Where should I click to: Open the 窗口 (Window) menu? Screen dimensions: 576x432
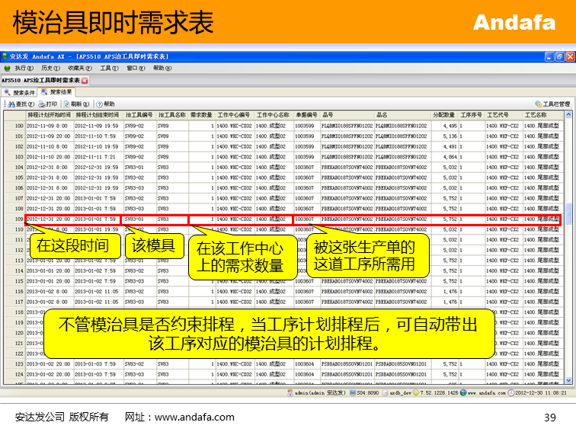(x=134, y=68)
